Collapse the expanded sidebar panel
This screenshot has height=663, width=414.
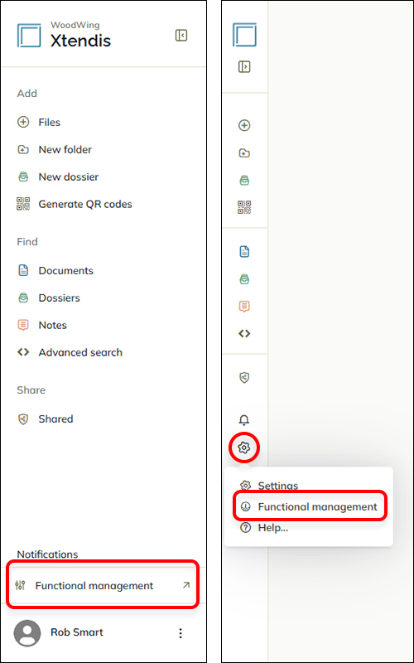(181, 35)
